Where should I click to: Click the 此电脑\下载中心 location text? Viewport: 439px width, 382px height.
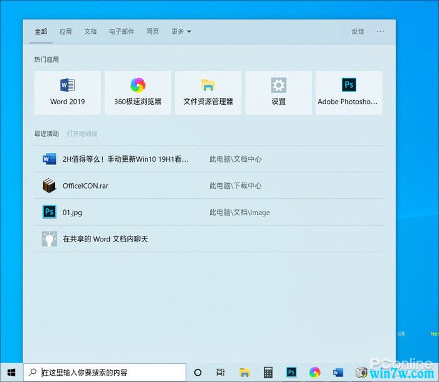(235, 186)
